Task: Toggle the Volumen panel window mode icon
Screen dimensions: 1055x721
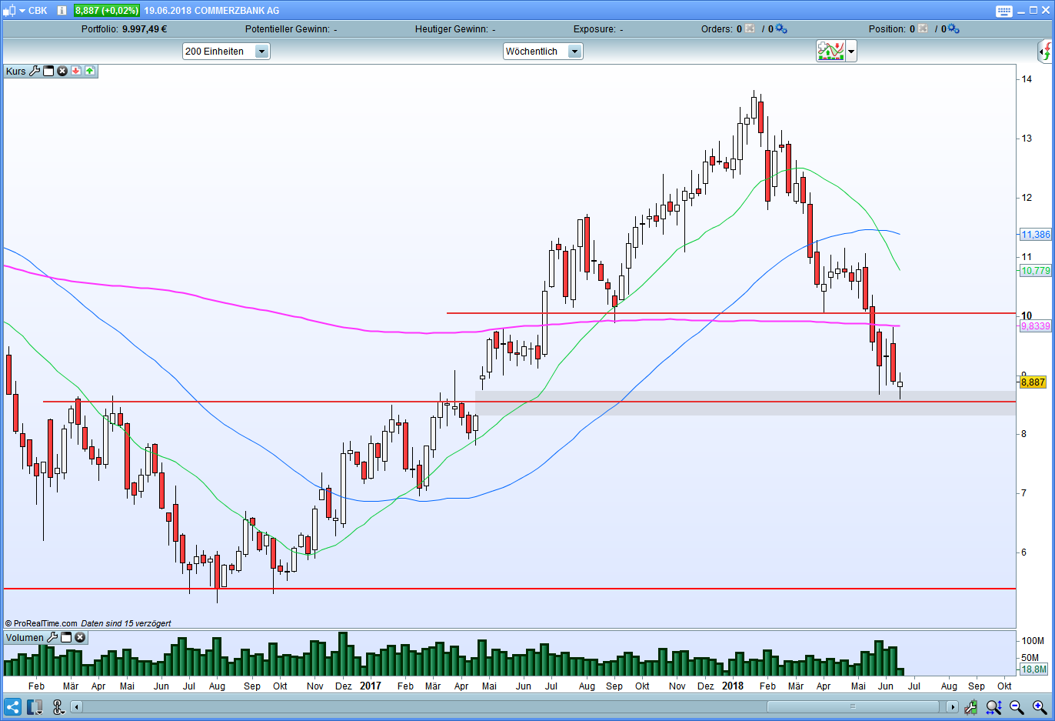Action: [x=66, y=637]
